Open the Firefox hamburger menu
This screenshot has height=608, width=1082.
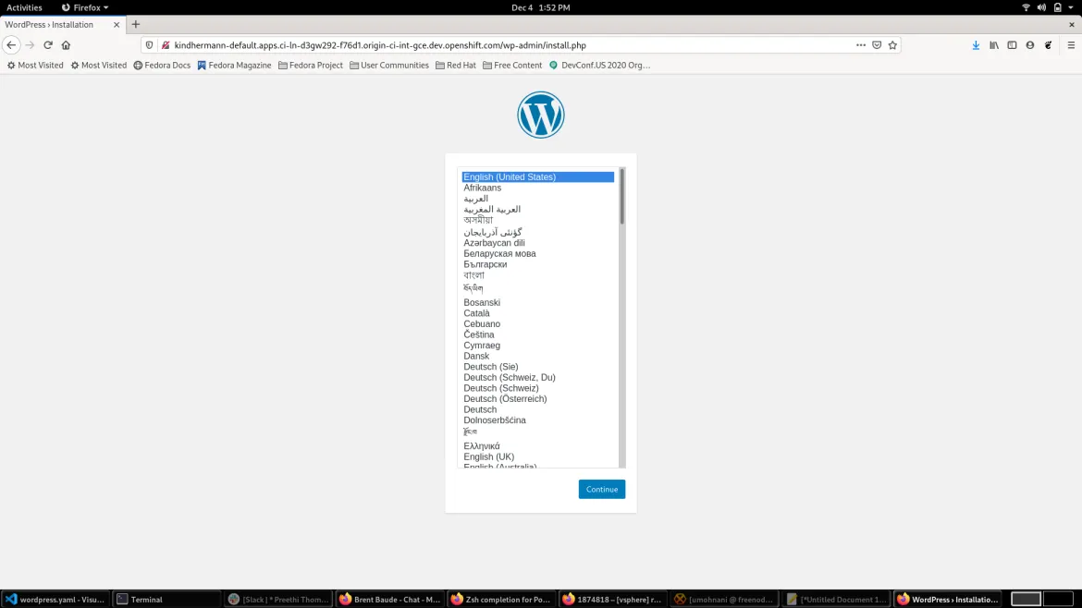tap(1071, 44)
